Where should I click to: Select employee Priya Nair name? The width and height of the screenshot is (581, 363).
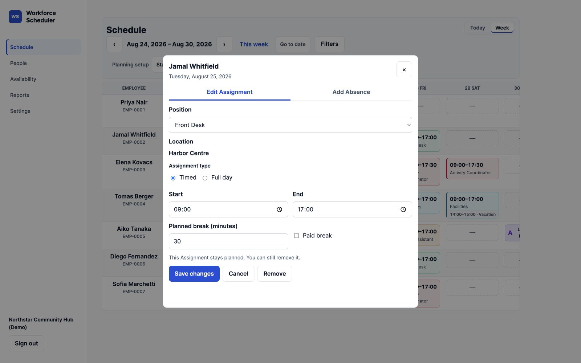pyautogui.click(x=134, y=102)
